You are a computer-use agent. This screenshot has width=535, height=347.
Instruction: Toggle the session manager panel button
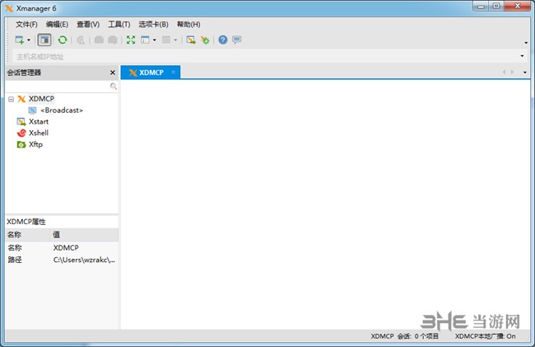[44, 40]
